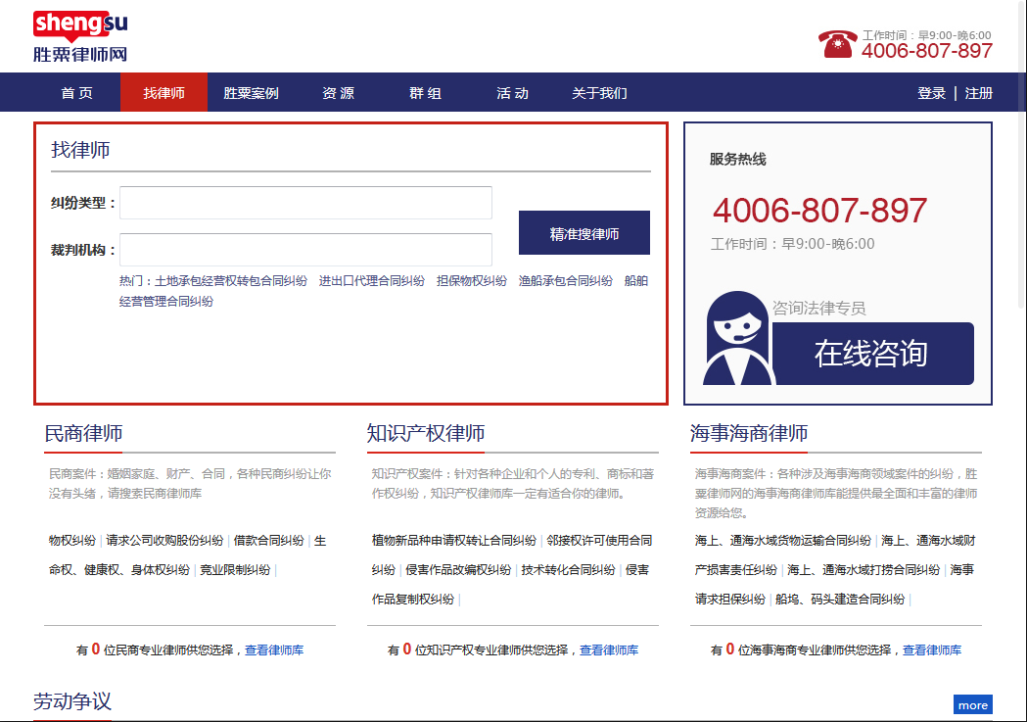The image size is (1027, 722).
Task: Click 海上、通海水域打捞合同纠纷 link
Action: 864,569
